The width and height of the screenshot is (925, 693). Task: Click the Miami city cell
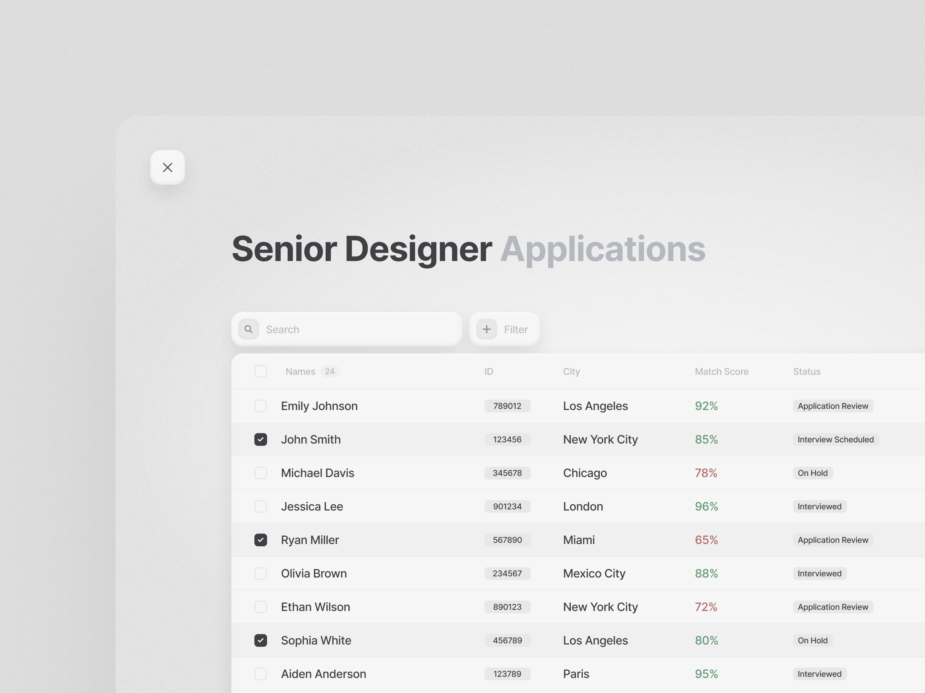tap(579, 540)
